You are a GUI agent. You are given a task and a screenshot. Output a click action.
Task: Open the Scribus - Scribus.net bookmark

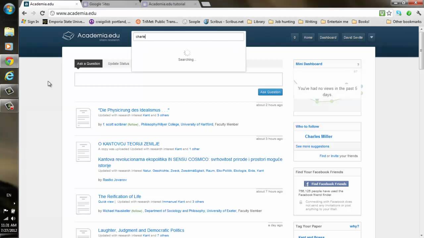(x=224, y=21)
